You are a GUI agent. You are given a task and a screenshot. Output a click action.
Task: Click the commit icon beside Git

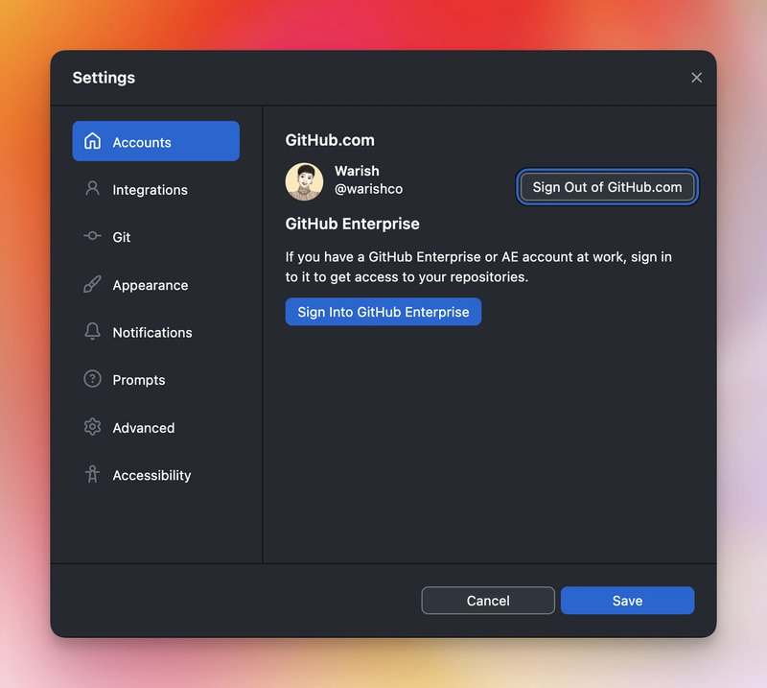point(92,236)
